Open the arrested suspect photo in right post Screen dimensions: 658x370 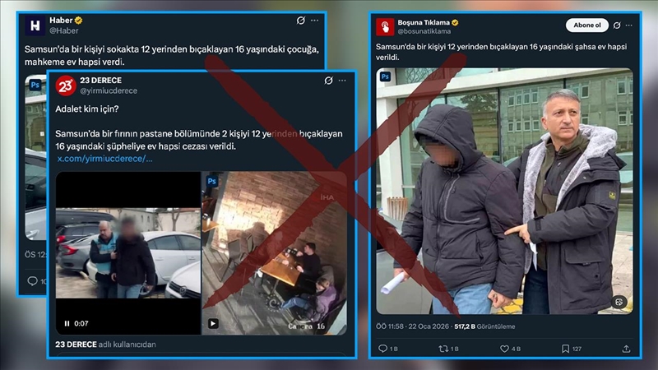[x=505, y=197]
